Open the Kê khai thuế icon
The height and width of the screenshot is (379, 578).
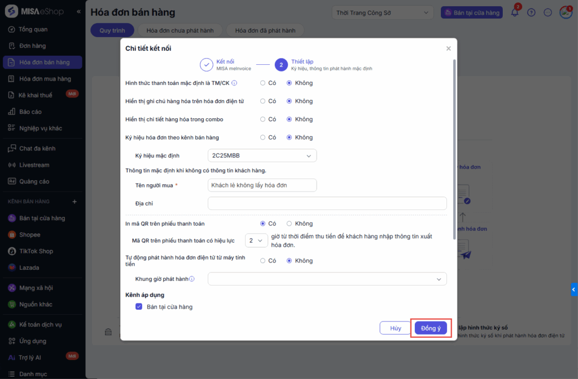tap(11, 95)
